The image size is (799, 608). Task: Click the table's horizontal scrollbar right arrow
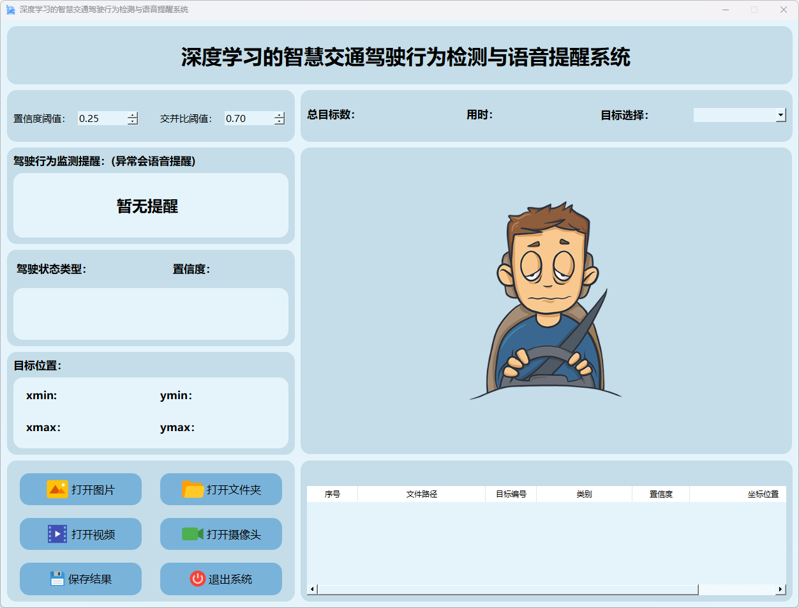[781, 589]
